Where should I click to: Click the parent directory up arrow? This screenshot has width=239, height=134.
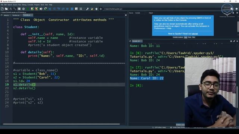click(x=236, y=9)
